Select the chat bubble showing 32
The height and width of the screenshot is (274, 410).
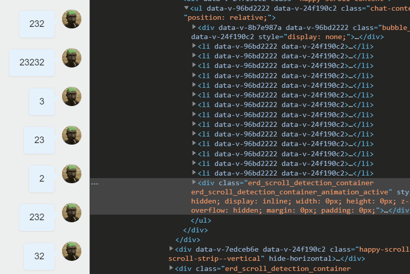pyautogui.click(x=39, y=256)
